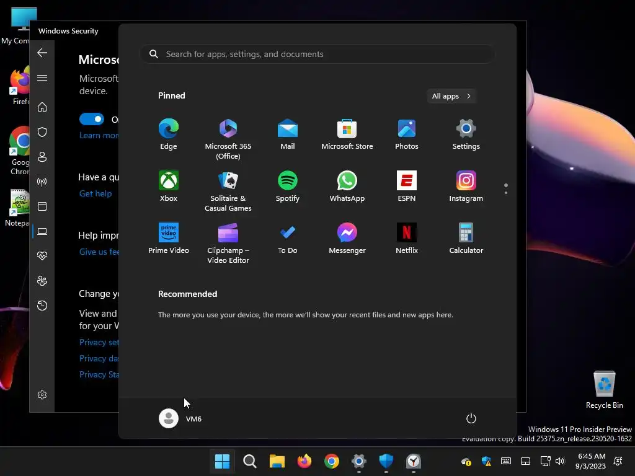This screenshot has width=635, height=476.
Task: Click the Start menu search field
Action: pyautogui.click(x=317, y=54)
